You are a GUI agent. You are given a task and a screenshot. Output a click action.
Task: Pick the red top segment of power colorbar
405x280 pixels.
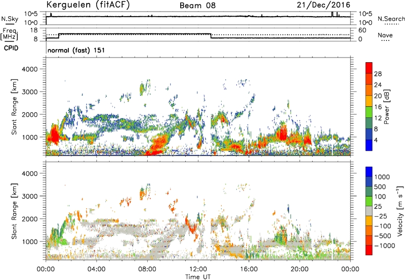369,68
